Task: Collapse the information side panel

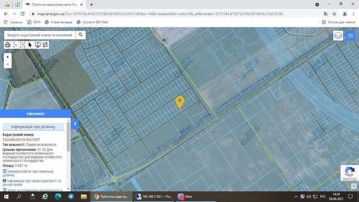Action: (x=75, y=124)
